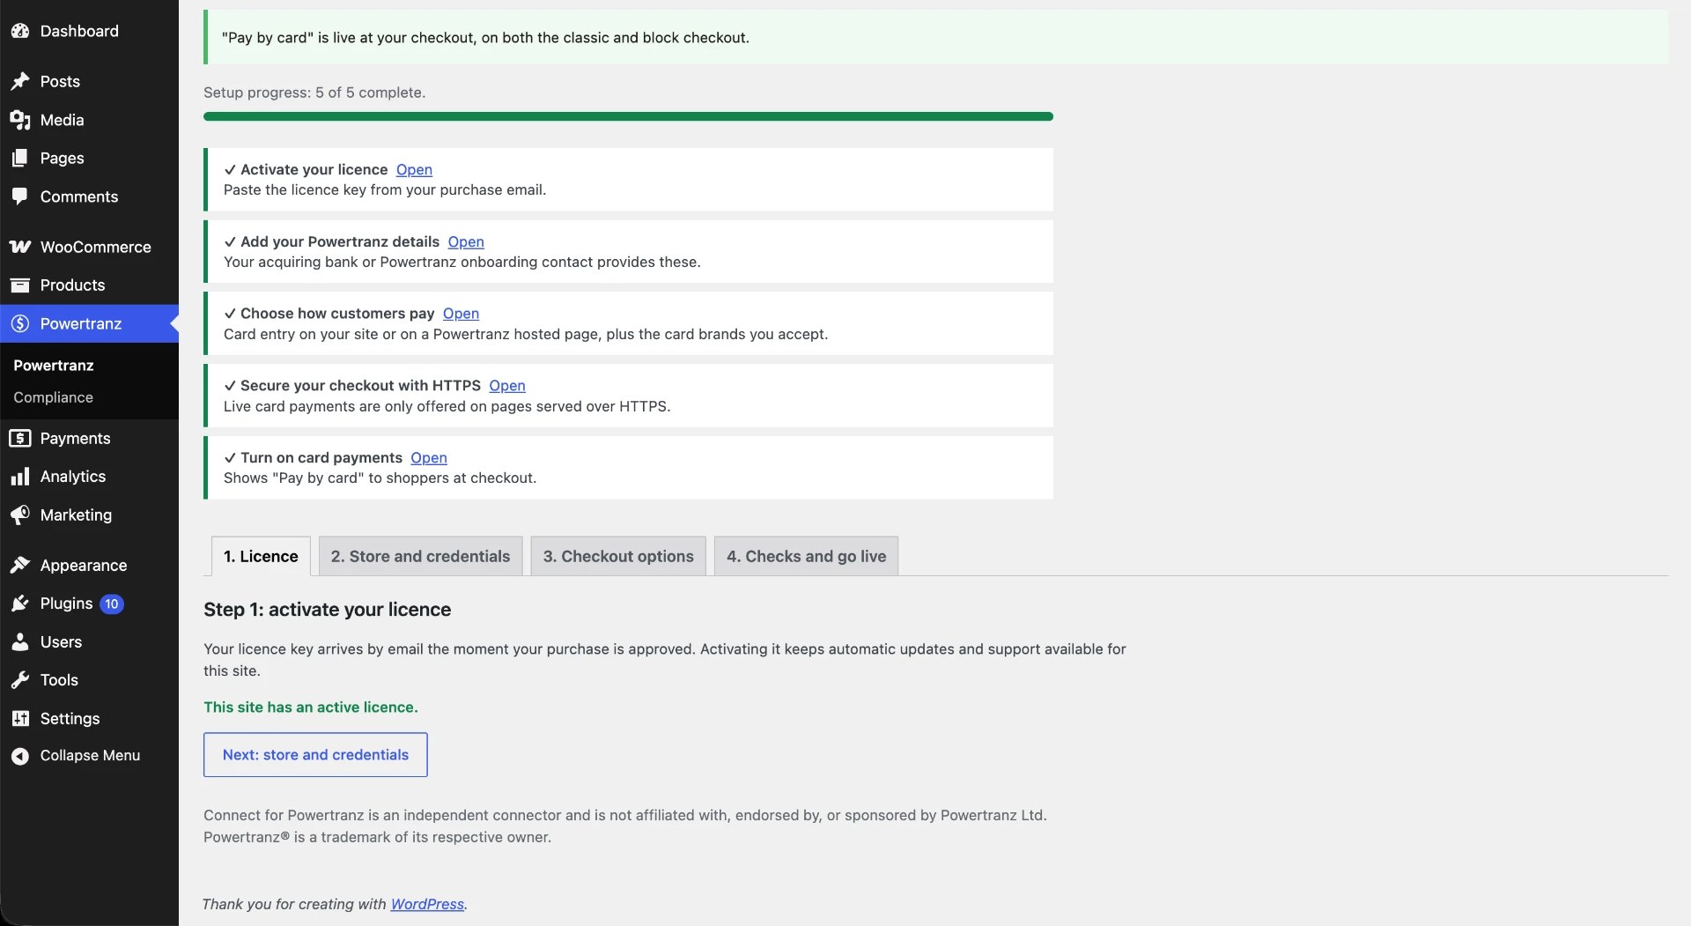Click the Posts pushpin icon
Viewport: 1691px width, 926px height.
point(20,81)
